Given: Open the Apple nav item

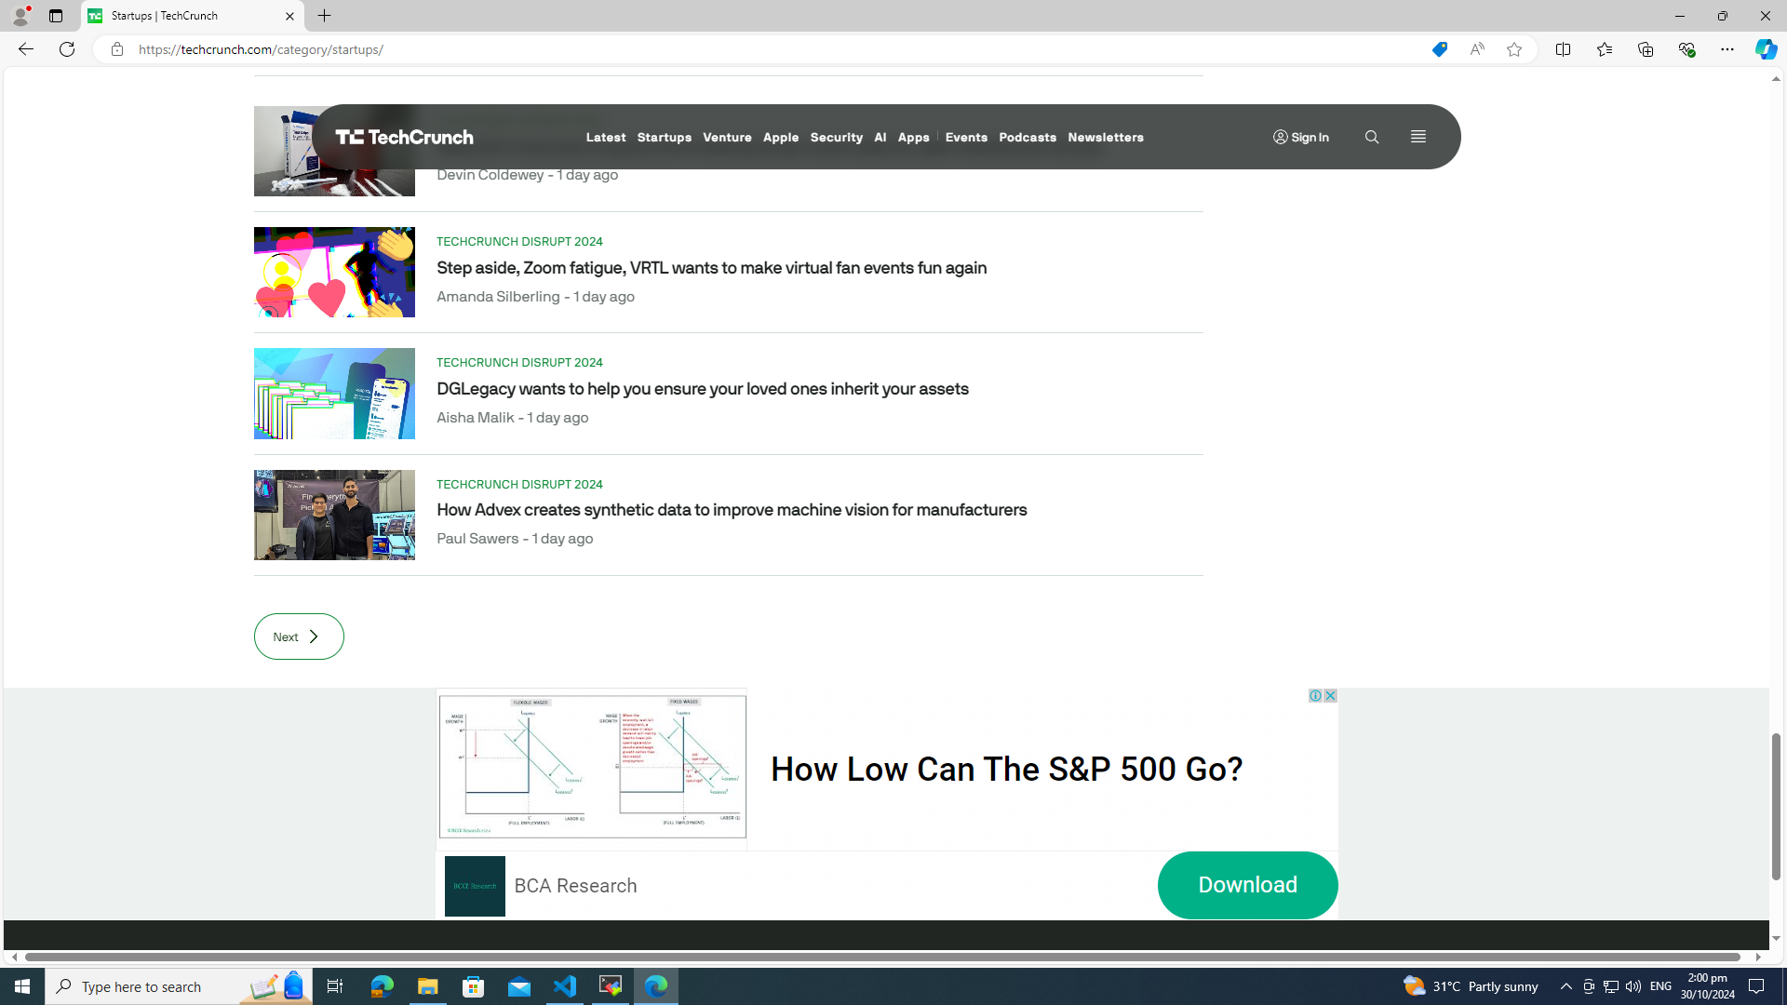Looking at the screenshot, I should click(x=780, y=137).
